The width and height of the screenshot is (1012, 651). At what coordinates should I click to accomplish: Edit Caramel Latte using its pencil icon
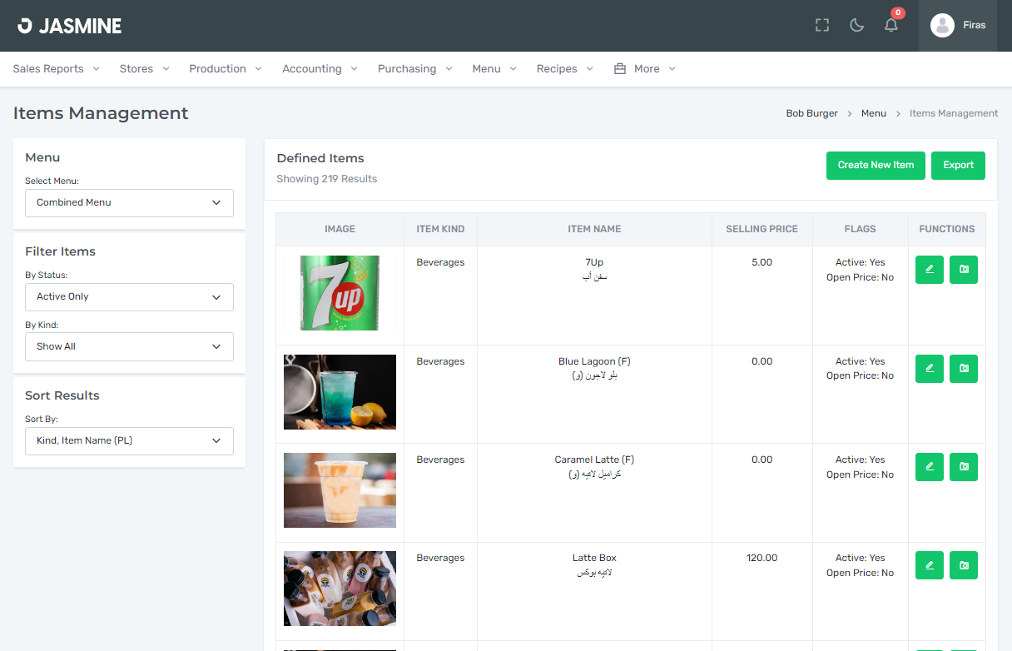click(x=929, y=467)
